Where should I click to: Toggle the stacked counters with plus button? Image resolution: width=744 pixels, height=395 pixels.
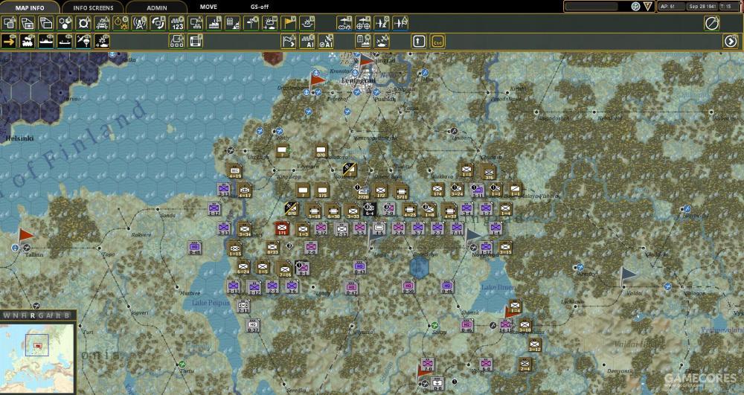[x=28, y=23]
